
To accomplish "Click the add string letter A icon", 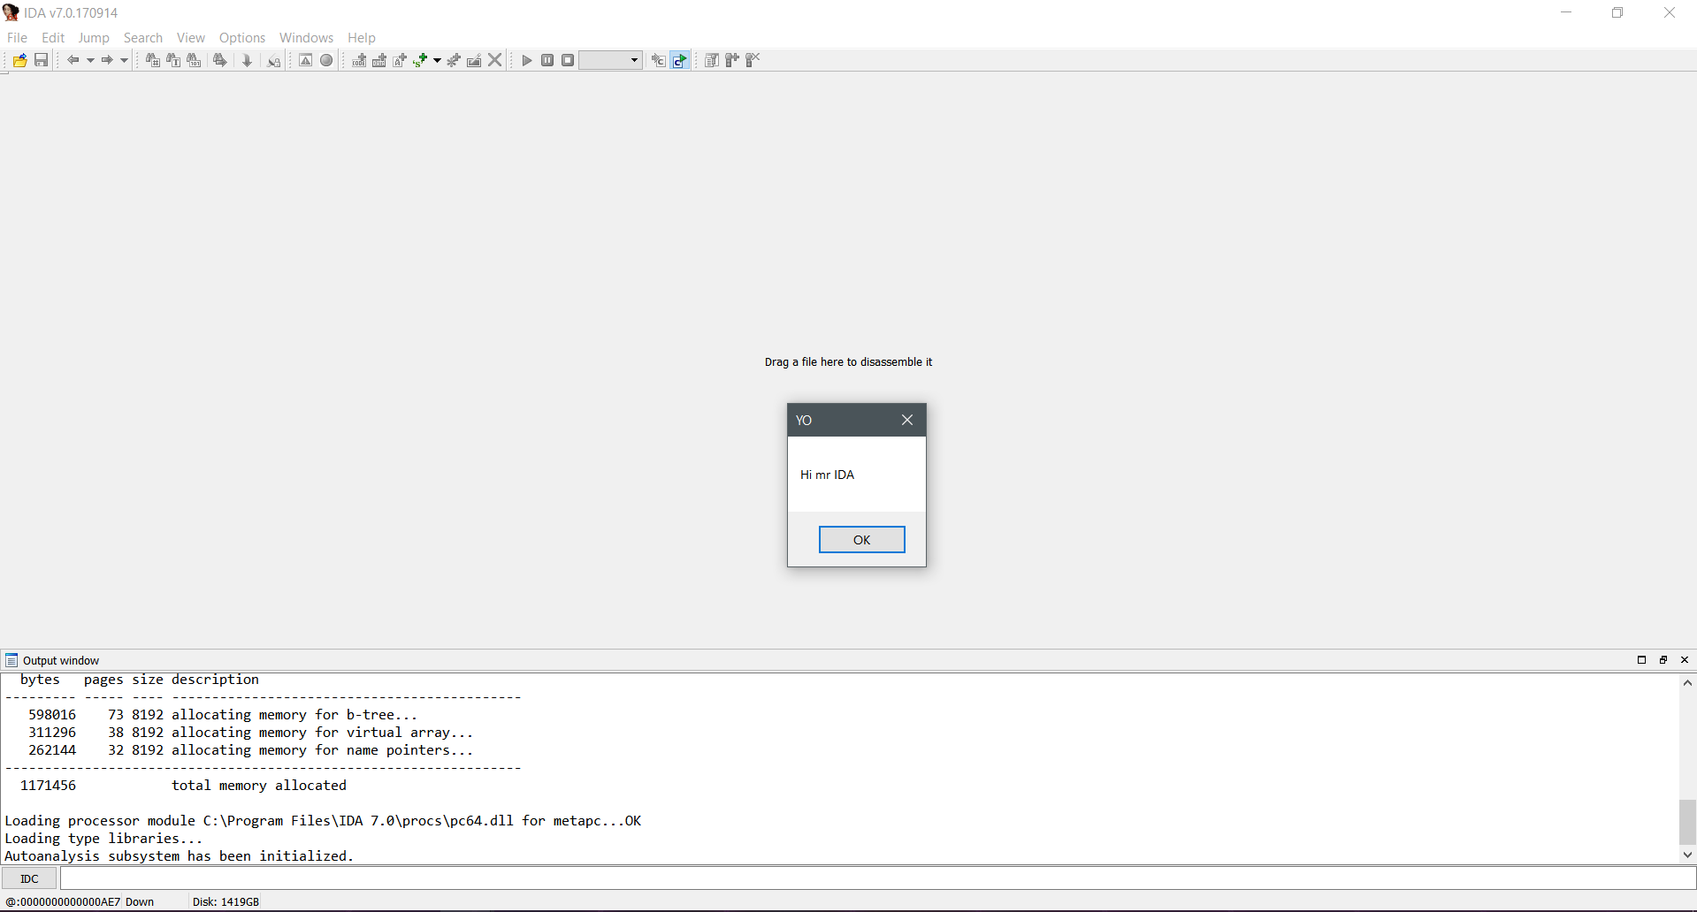I will point(400,60).
